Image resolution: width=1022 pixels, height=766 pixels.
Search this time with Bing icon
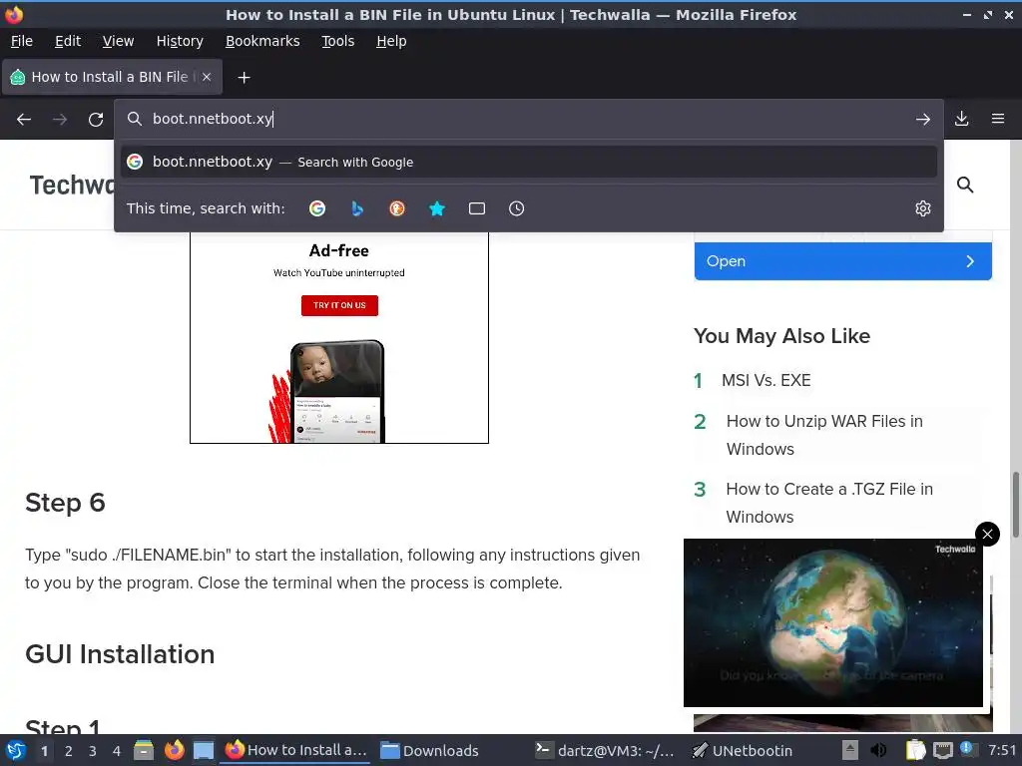click(x=357, y=208)
